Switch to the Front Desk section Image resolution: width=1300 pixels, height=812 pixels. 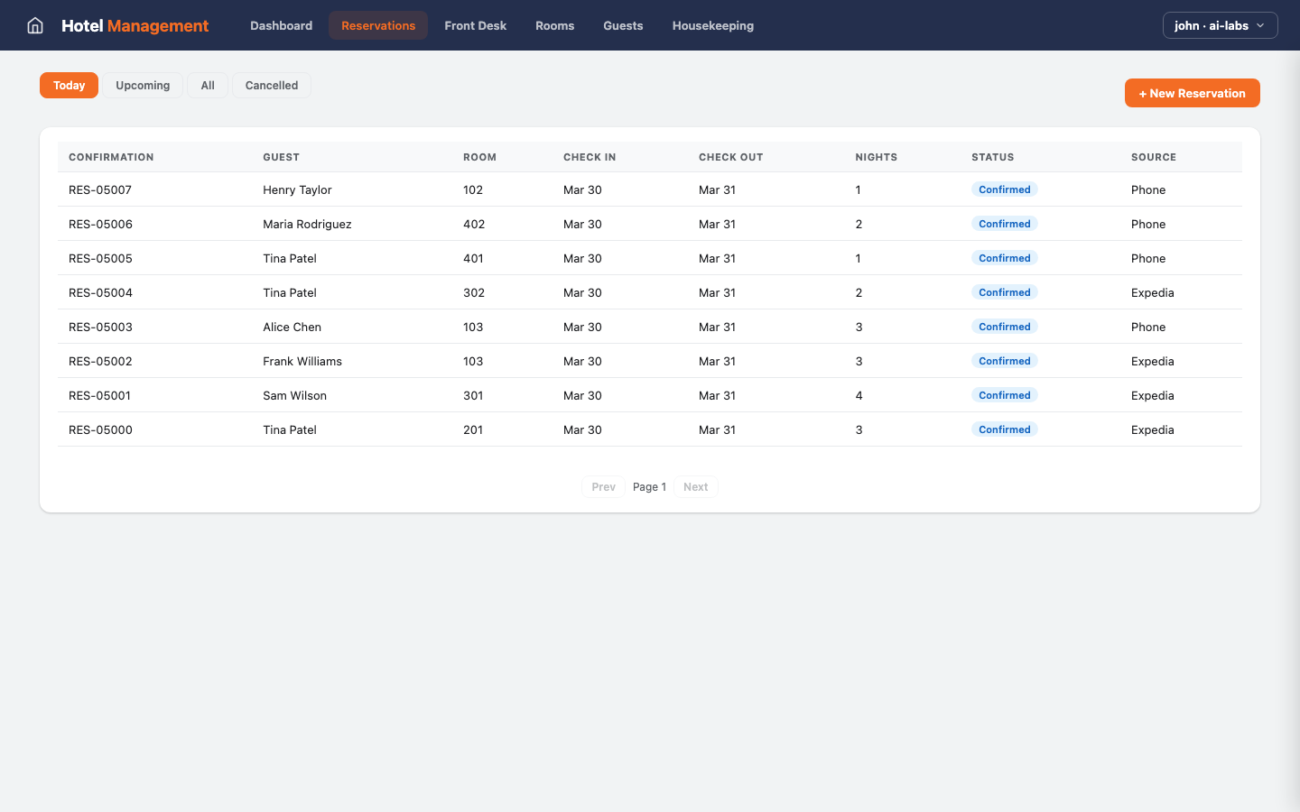[x=475, y=25]
